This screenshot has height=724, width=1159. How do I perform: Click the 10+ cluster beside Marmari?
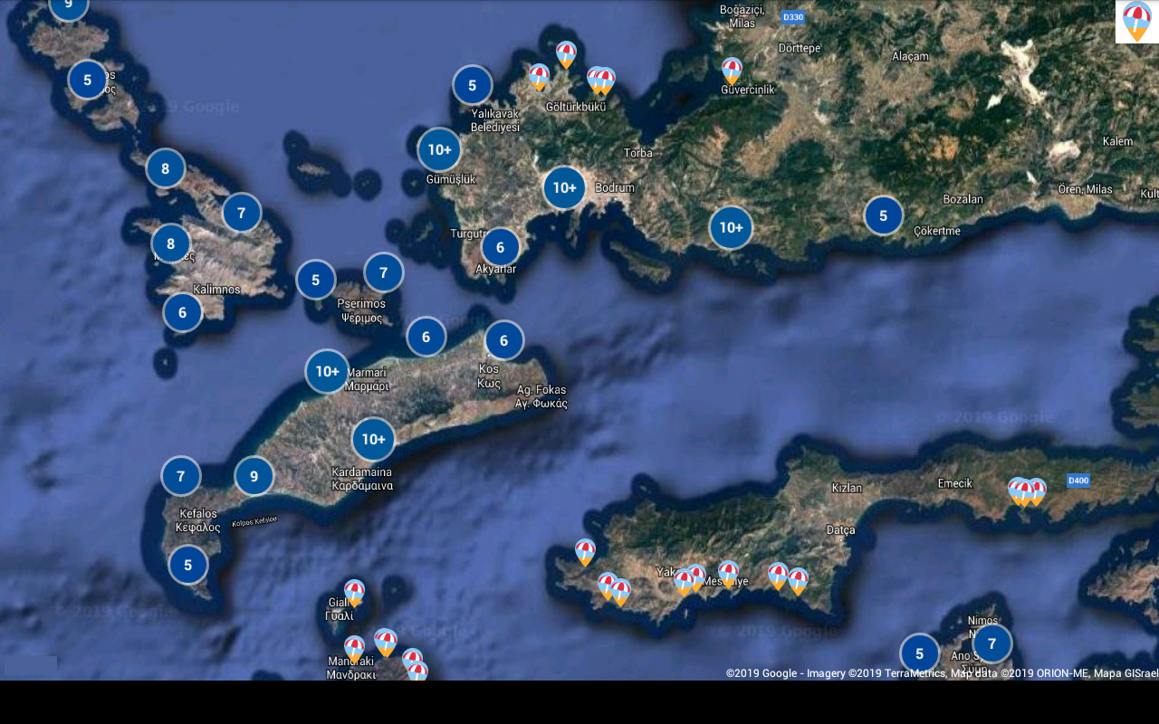tap(327, 371)
